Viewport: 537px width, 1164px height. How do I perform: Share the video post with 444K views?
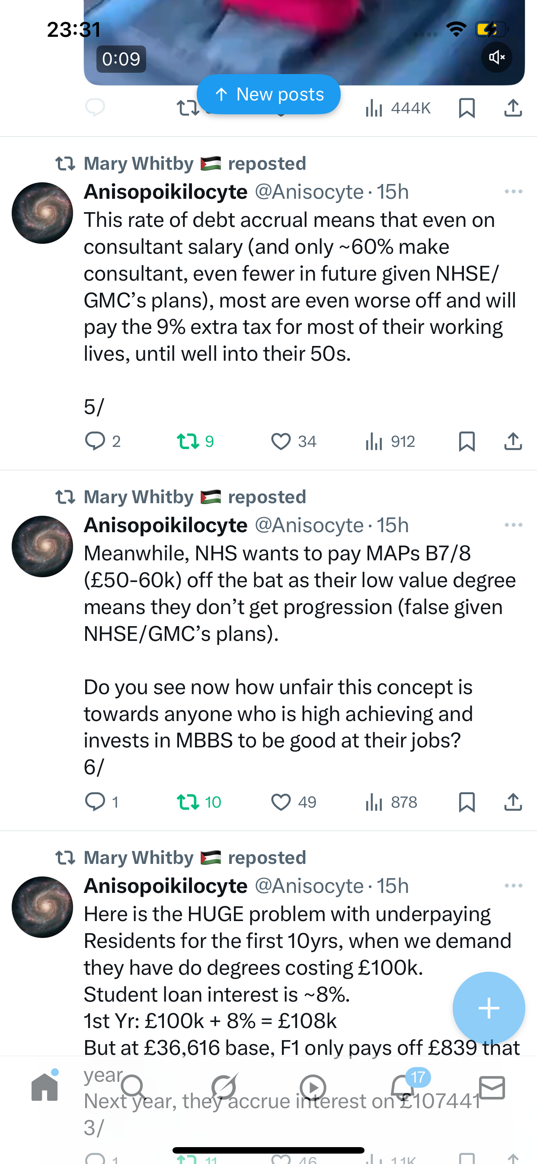click(513, 108)
